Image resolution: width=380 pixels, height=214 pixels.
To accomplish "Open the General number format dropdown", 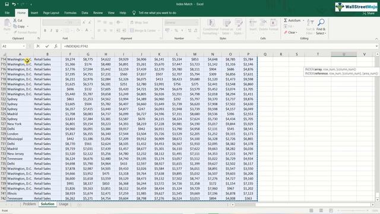I will point(196,23).
